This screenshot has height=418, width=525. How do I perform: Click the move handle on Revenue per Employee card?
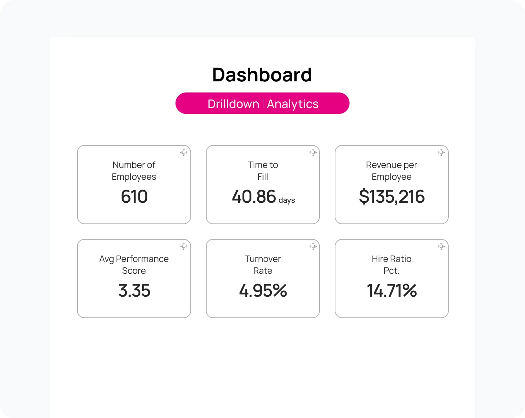click(441, 152)
